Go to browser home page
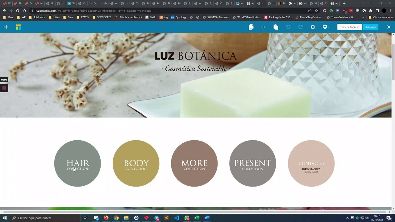Viewport: 395px width, 222px height. (24, 10)
